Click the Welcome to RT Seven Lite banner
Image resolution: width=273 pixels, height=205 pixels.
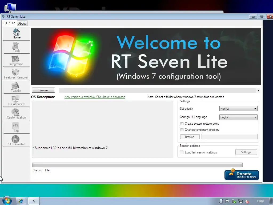click(146, 57)
